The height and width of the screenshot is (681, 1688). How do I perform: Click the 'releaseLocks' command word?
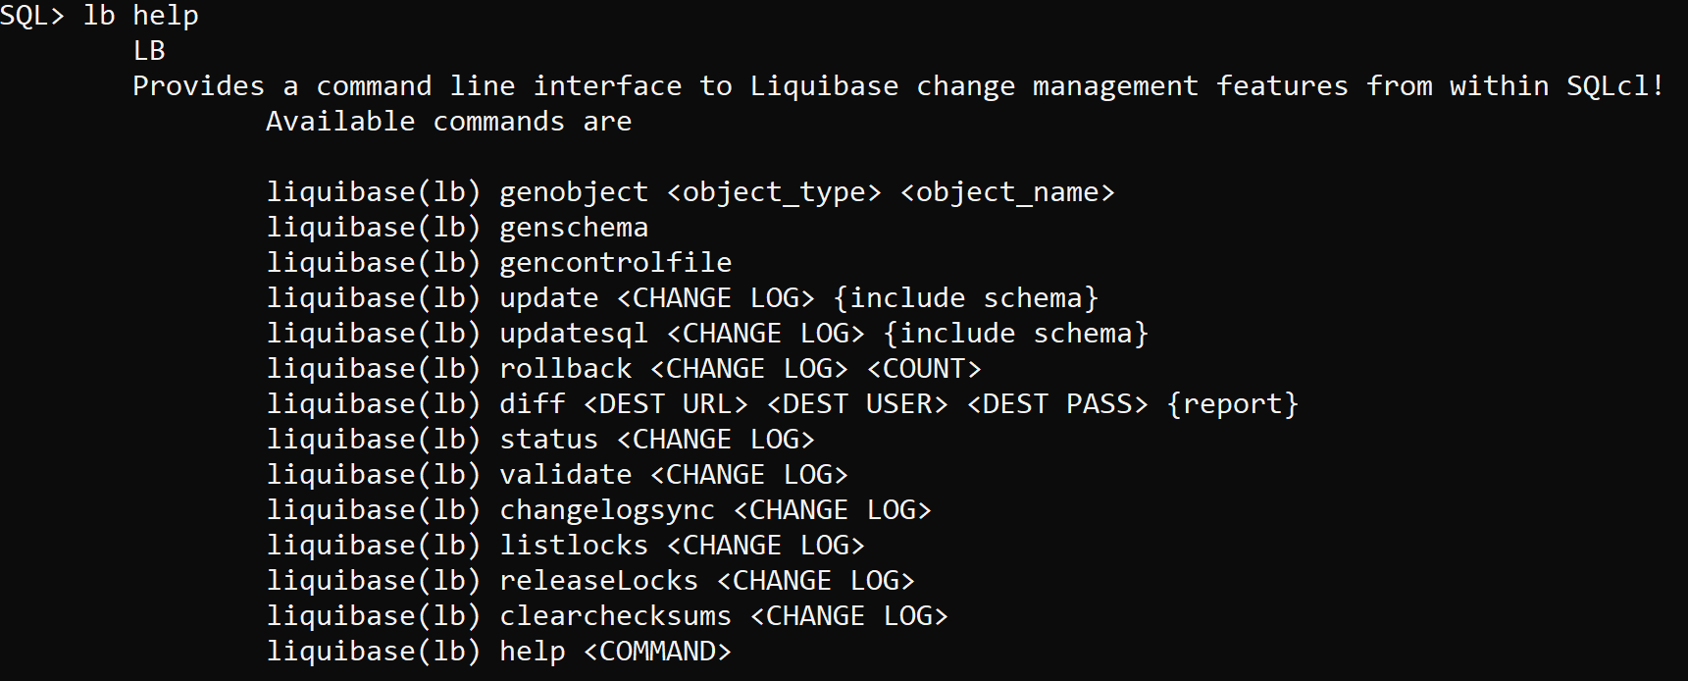coord(599,581)
